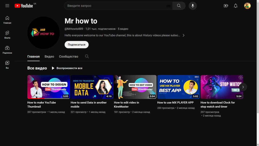The width and height of the screenshot is (259, 146).
Task: Expand the channel description chevron
Action: 184,35
